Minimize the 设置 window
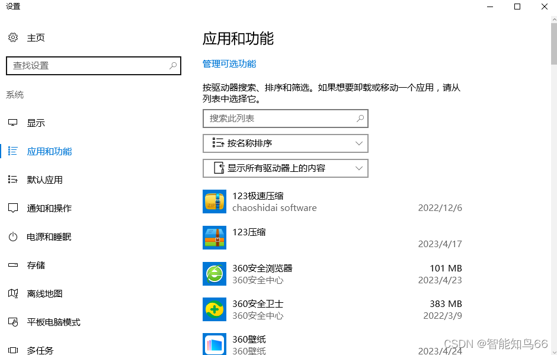 (490, 7)
